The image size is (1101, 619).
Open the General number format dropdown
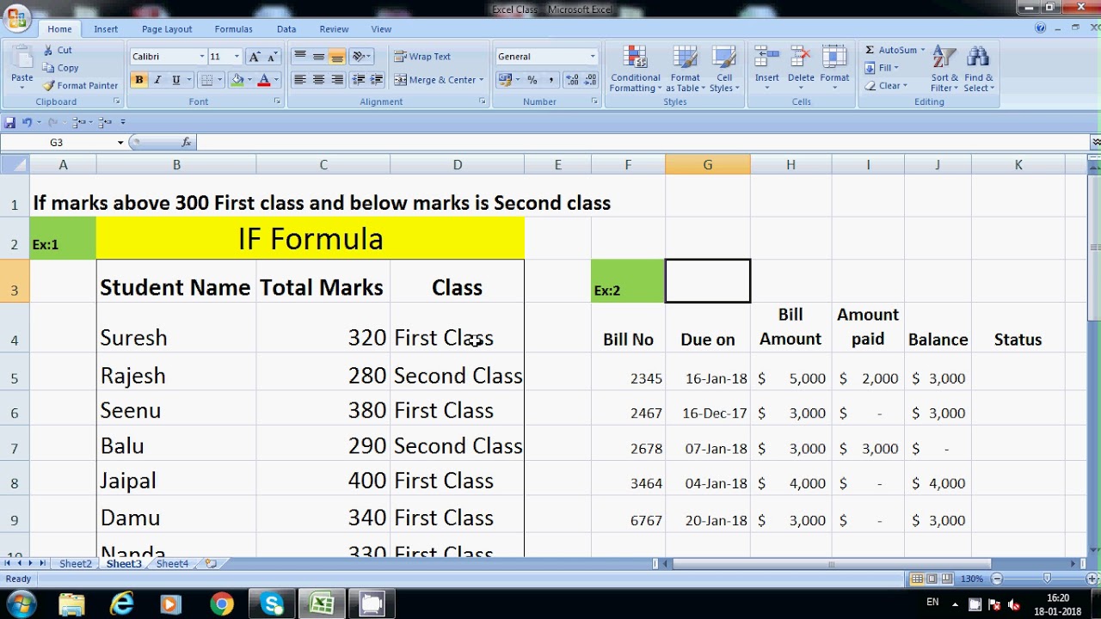click(x=592, y=57)
